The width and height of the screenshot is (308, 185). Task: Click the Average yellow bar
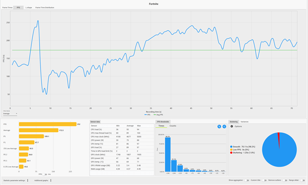coord(38,130)
